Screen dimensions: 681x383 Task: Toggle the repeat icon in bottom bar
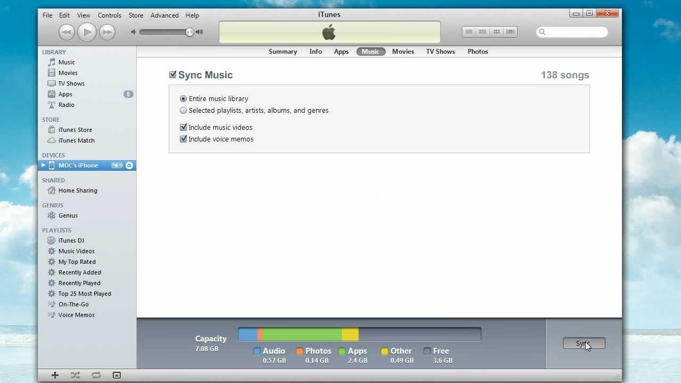click(x=96, y=375)
